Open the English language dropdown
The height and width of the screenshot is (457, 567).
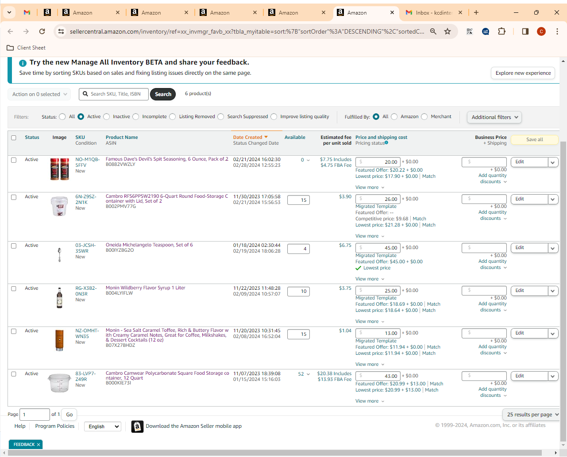[103, 426]
